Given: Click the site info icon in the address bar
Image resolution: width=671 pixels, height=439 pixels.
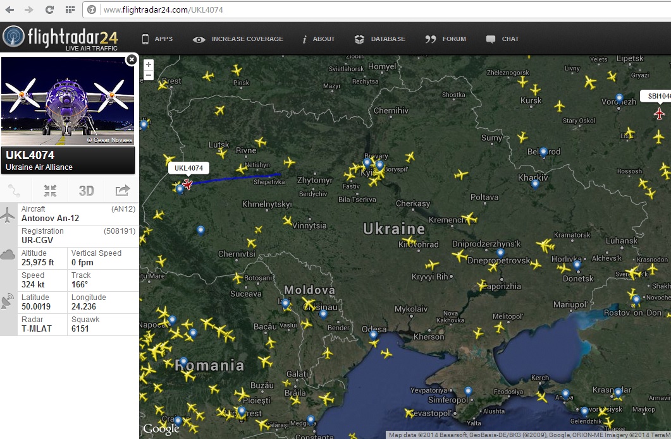Looking at the screenshot, I should point(92,9).
